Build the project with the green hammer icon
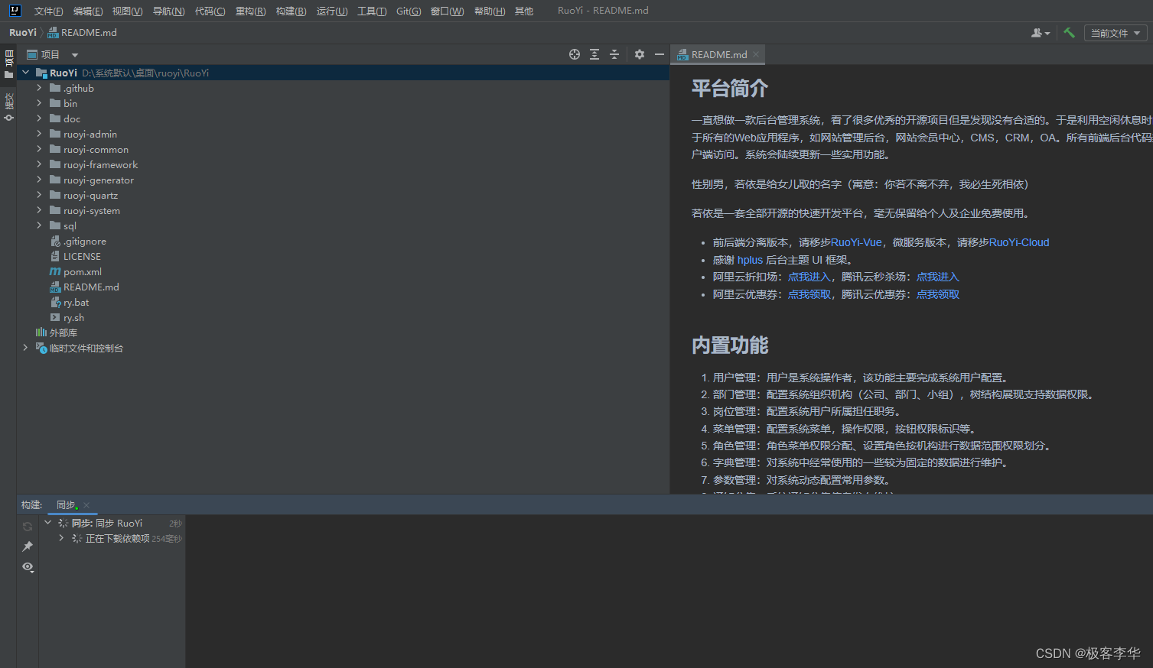The width and height of the screenshot is (1153, 668). pos(1070,33)
